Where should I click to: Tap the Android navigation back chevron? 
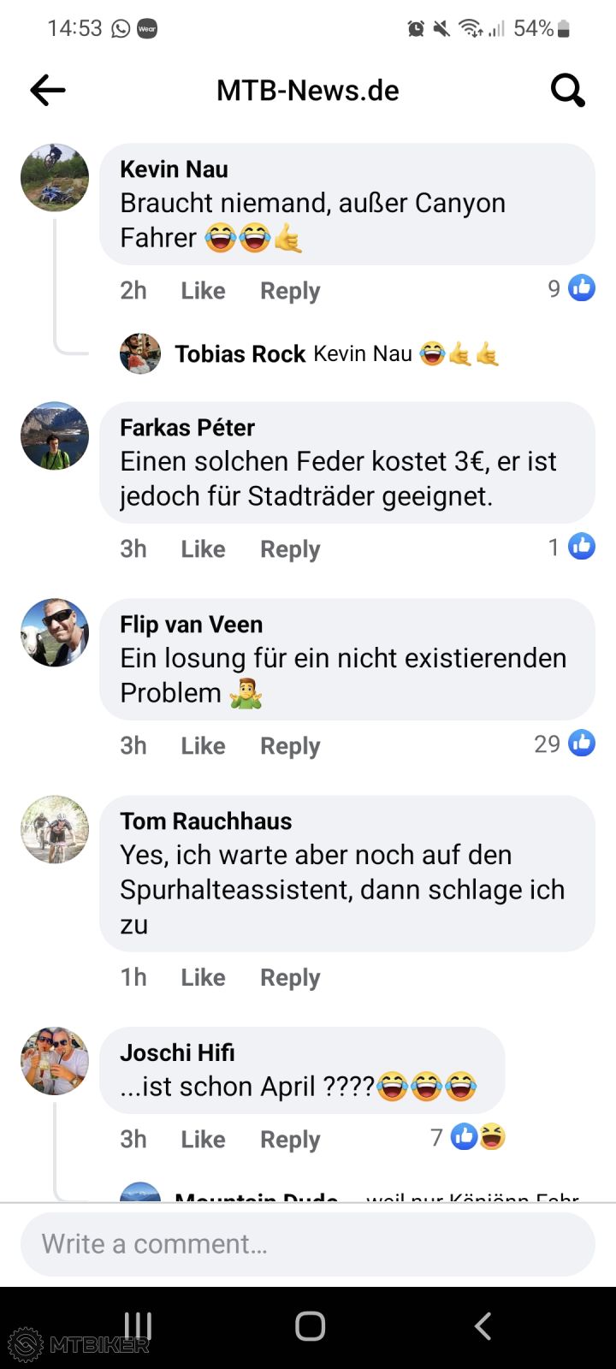pos(483,1326)
